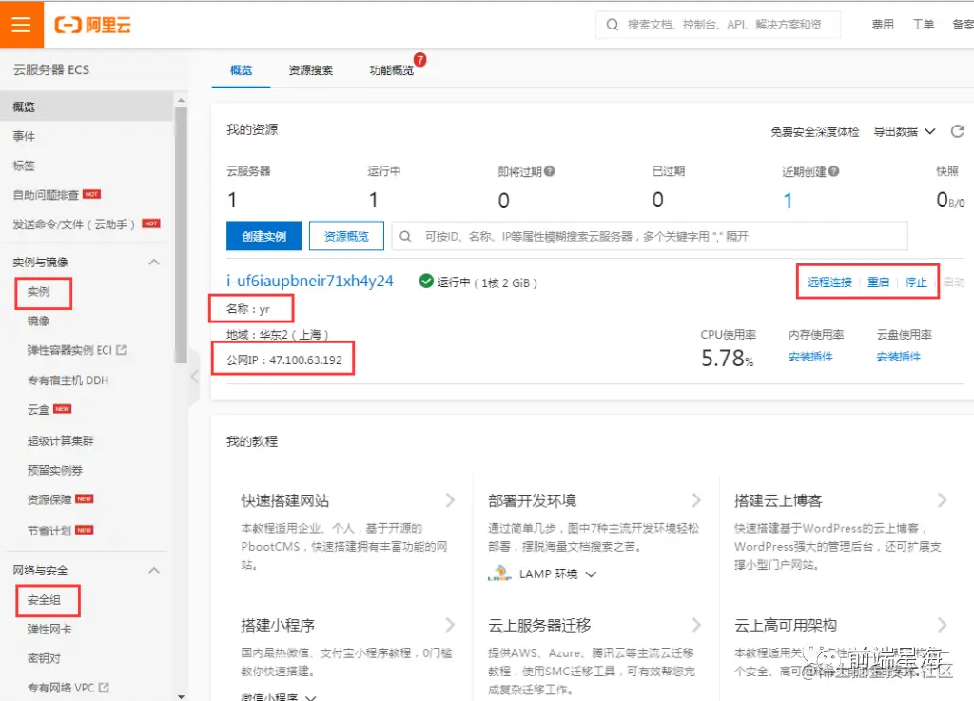Click the 资源概览 button

(x=346, y=236)
